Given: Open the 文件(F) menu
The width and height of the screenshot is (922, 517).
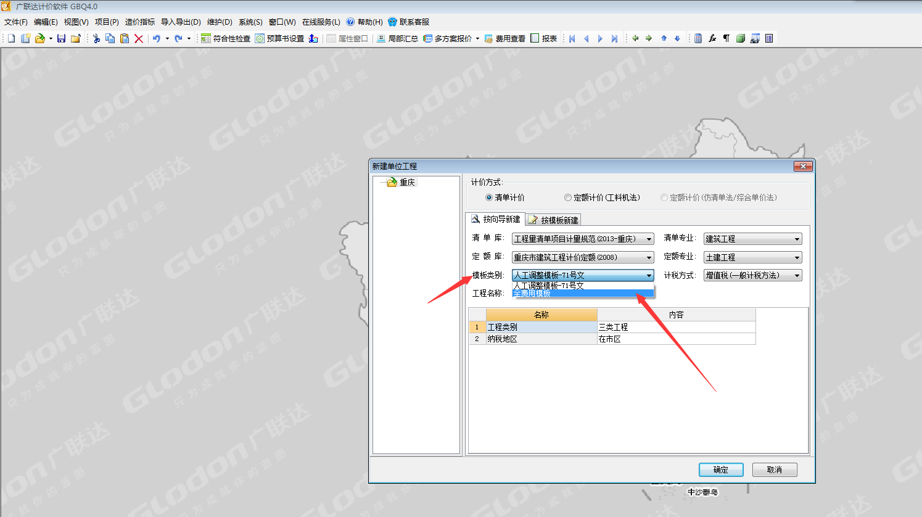Looking at the screenshot, I should 16,22.
